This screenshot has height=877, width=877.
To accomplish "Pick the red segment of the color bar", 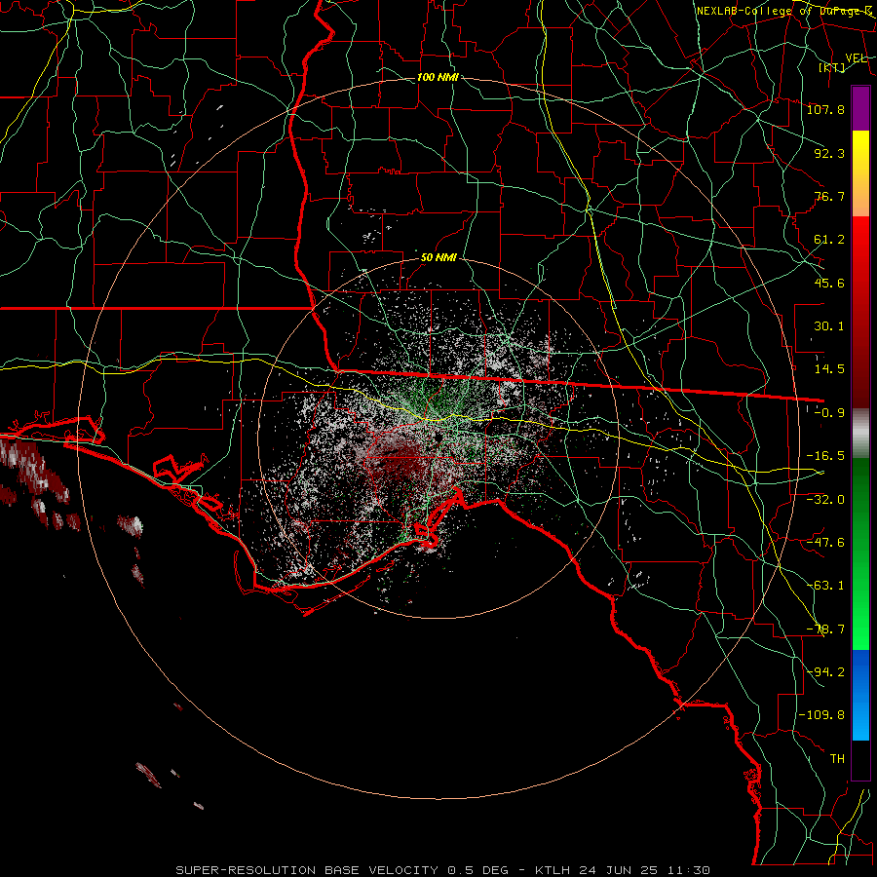I will click(x=860, y=312).
